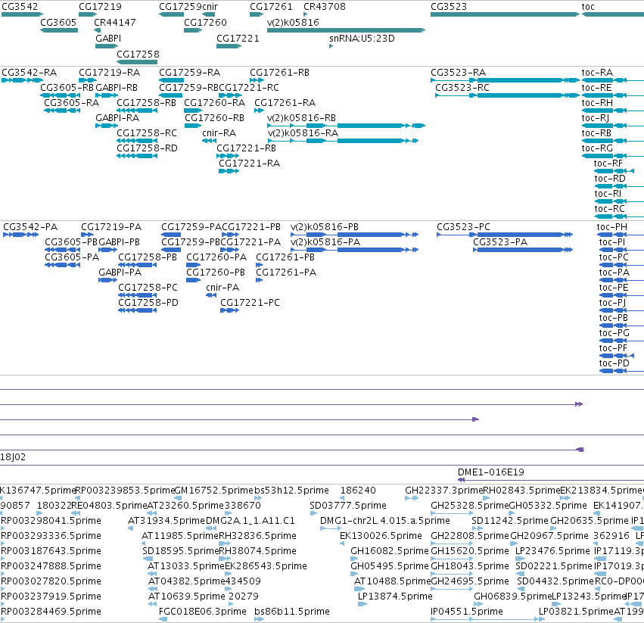Click transcript v(2)k05816-RA

click(303, 133)
